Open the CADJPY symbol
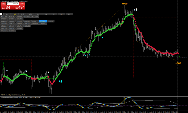Image resolution: width=188 pixels, height=113 pixels. [12, 19]
